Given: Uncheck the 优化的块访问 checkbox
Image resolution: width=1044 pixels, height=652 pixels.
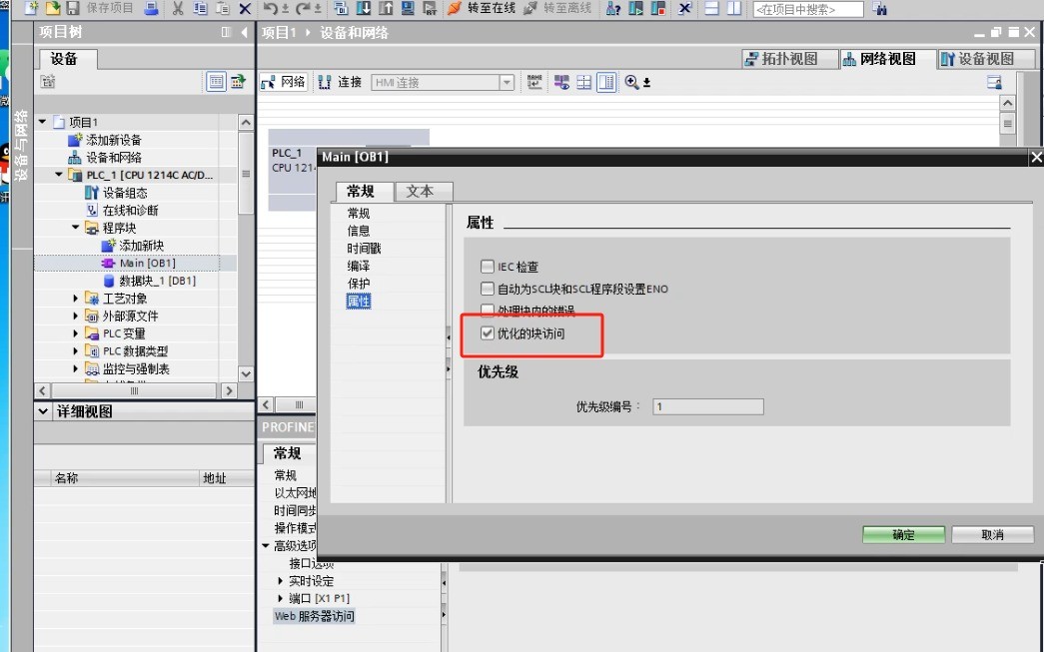Looking at the screenshot, I should pyautogui.click(x=488, y=333).
